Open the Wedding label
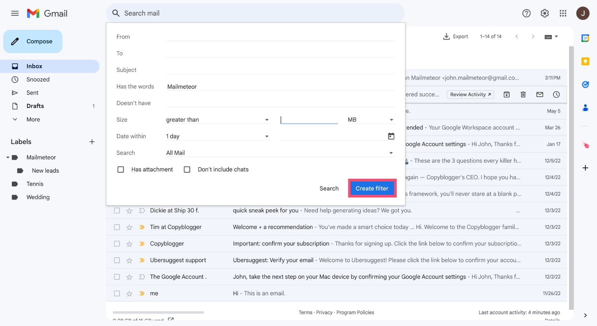 tap(38, 197)
